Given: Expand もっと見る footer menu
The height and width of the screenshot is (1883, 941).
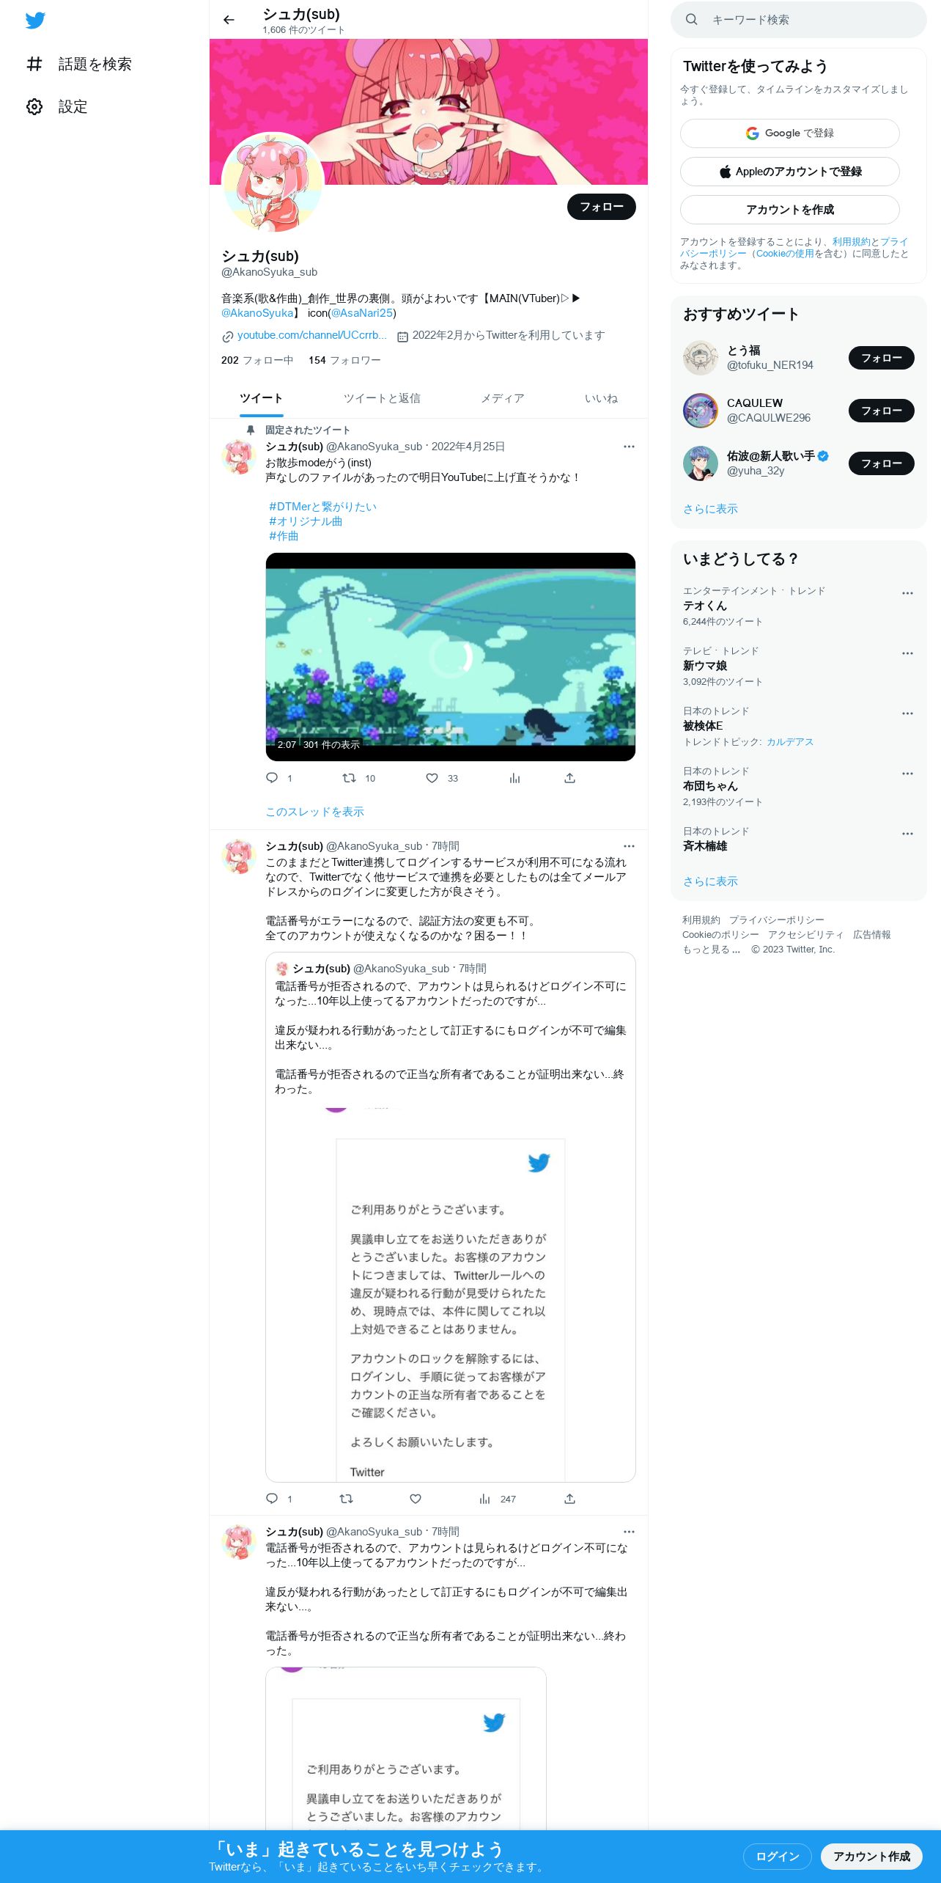Looking at the screenshot, I should [711, 950].
